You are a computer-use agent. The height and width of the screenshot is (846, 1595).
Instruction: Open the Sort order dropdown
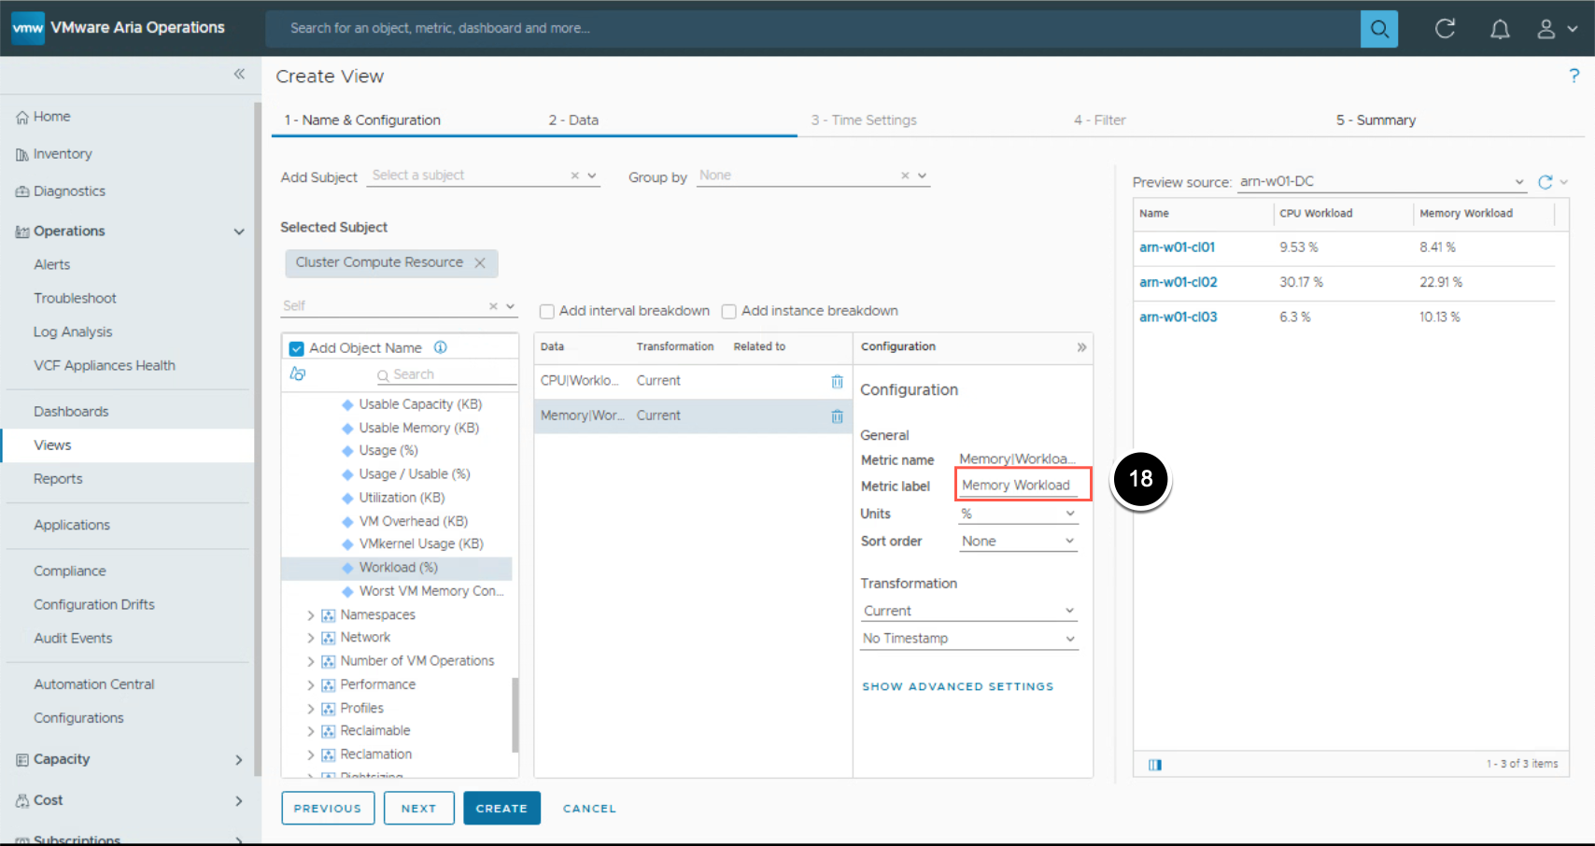pyautogui.click(x=1017, y=542)
